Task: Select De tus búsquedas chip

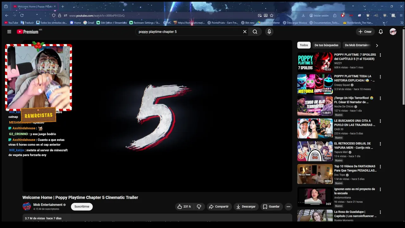Action: coord(326,45)
